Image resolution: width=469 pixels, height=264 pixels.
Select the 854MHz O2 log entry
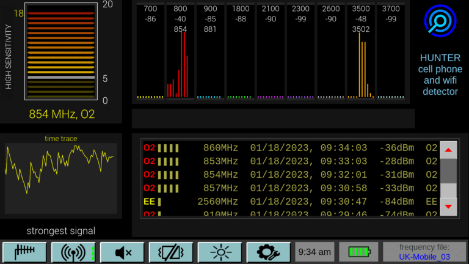coord(290,175)
